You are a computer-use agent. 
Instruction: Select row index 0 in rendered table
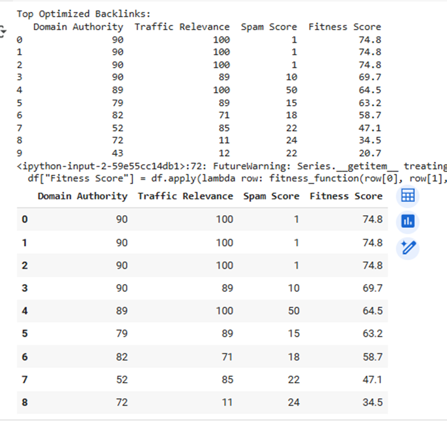[x=25, y=219]
